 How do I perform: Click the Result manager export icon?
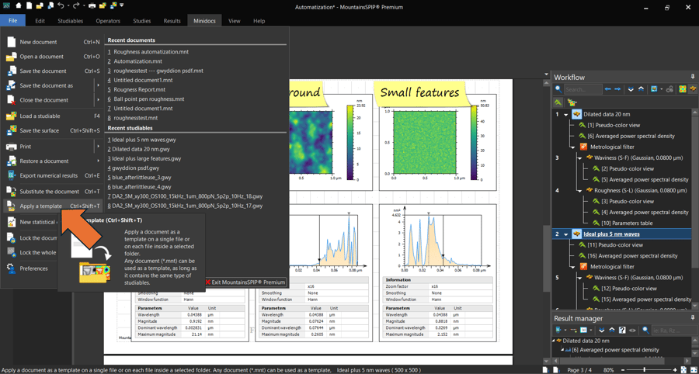click(558, 330)
